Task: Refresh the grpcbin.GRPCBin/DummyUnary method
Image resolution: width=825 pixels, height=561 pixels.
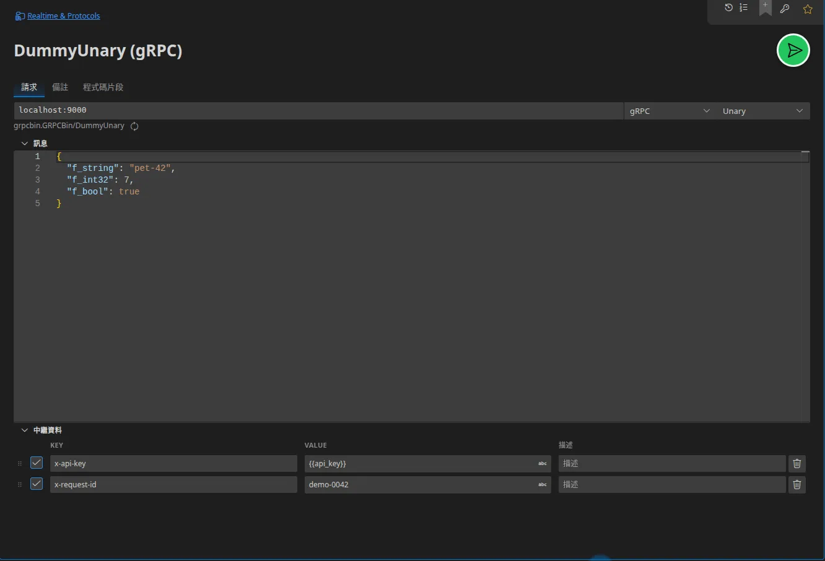Action: pos(134,126)
